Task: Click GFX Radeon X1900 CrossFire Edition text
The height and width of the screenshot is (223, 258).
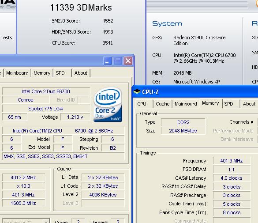Action: [x=199, y=41]
